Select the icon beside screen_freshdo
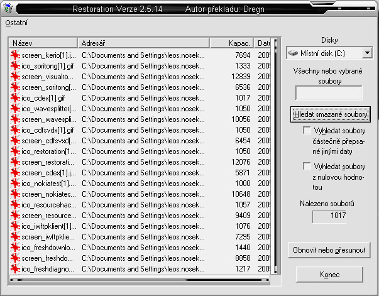This screenshot has width=379, height=296. tap(15, 258)
